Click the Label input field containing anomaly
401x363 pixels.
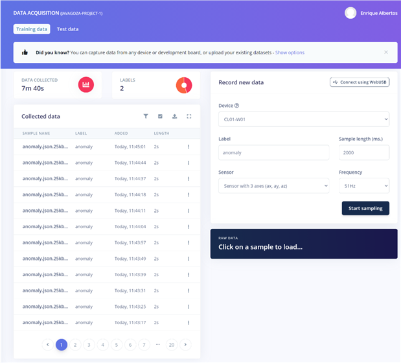pos(273,153)
